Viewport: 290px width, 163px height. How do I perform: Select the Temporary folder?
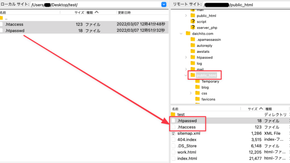pos(210,81)
